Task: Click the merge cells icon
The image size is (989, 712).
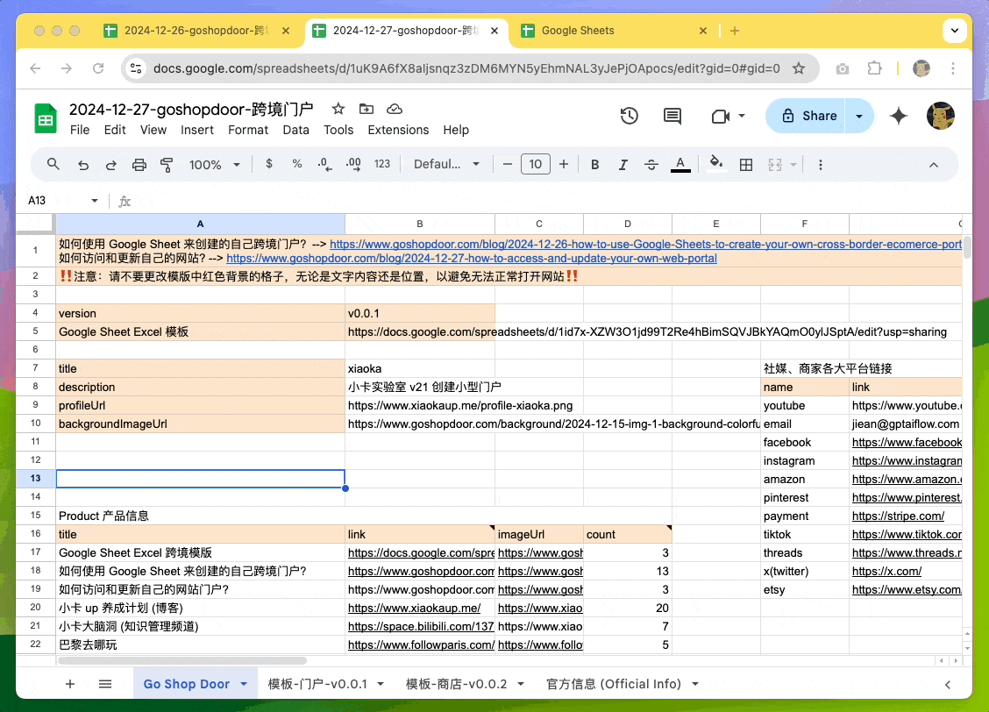Action: click(775, 165)
